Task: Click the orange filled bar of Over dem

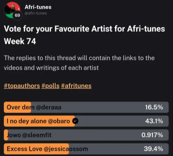Action: (17, 107)
